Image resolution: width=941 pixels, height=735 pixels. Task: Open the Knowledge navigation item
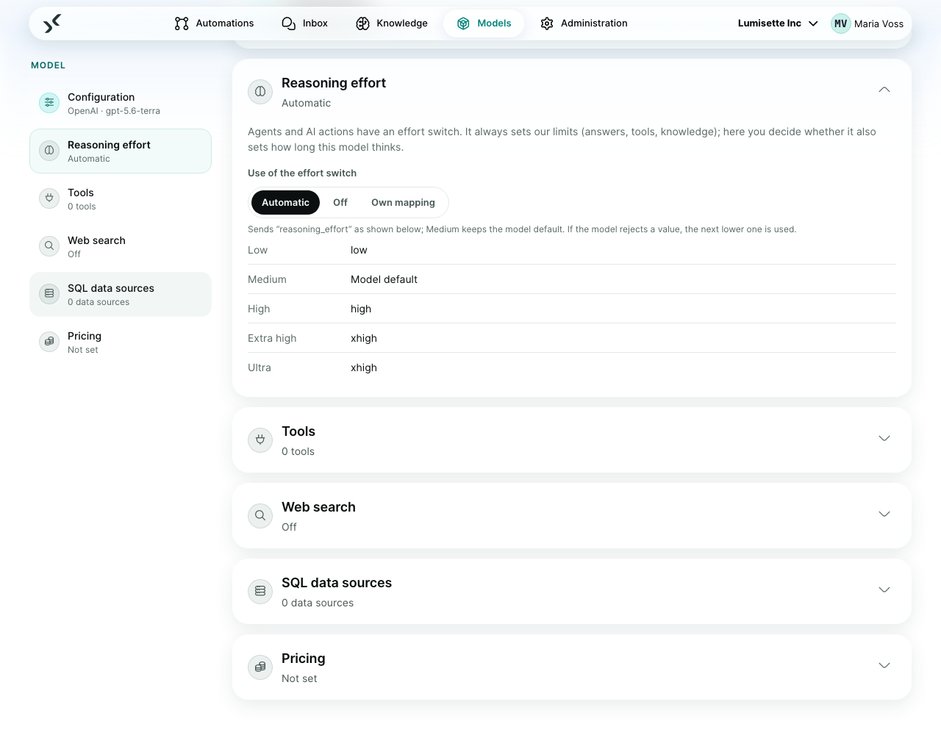pyautogui.click(x=392, y=24)
